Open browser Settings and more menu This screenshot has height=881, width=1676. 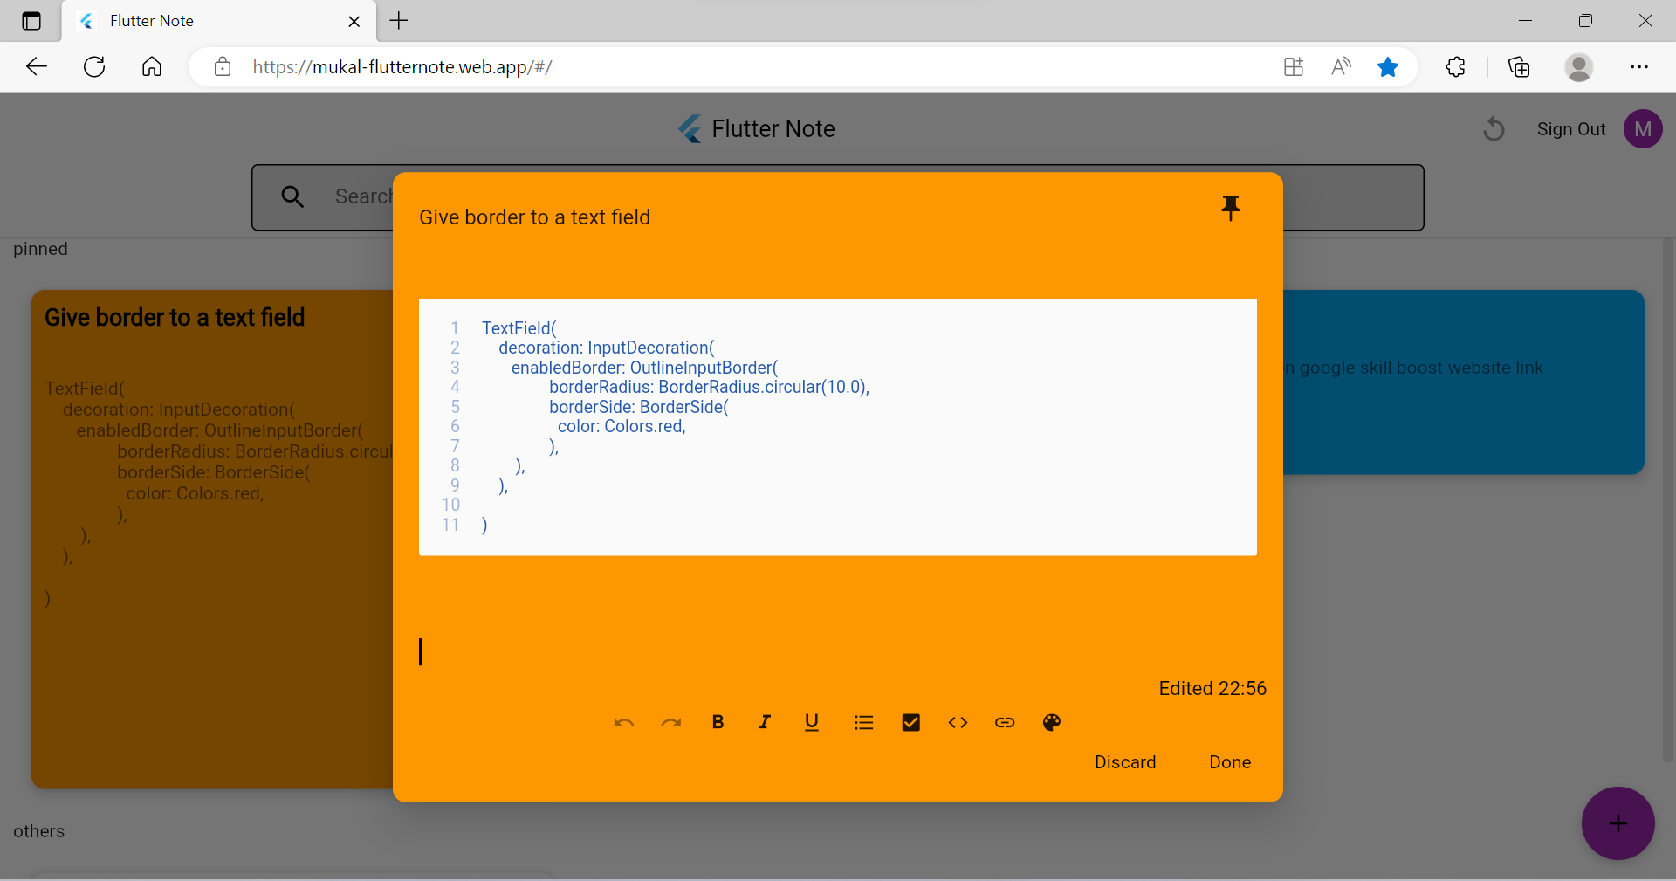tap(1639, 66)
